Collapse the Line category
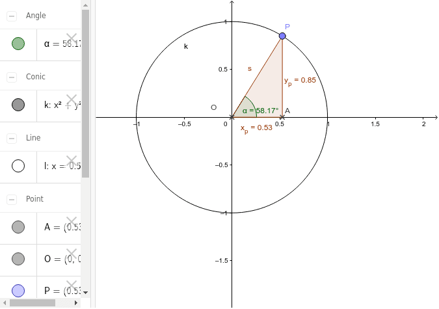439x309 pixels. pyautogui.click(x=12, y=138)
